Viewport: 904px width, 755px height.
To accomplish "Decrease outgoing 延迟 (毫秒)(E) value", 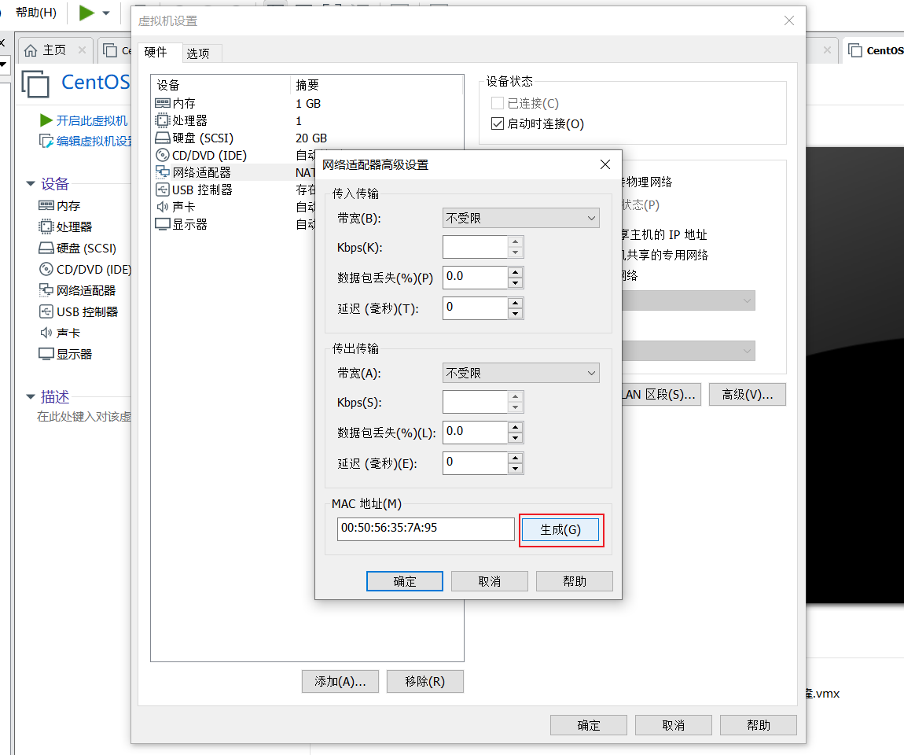I will tap(516, 469).
